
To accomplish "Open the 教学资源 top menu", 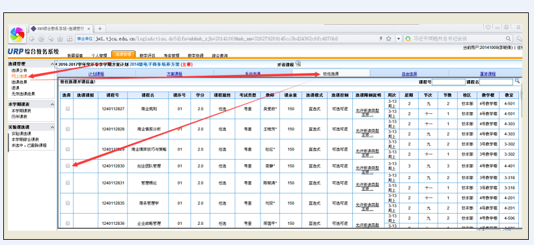I will [x=195, y=55].
